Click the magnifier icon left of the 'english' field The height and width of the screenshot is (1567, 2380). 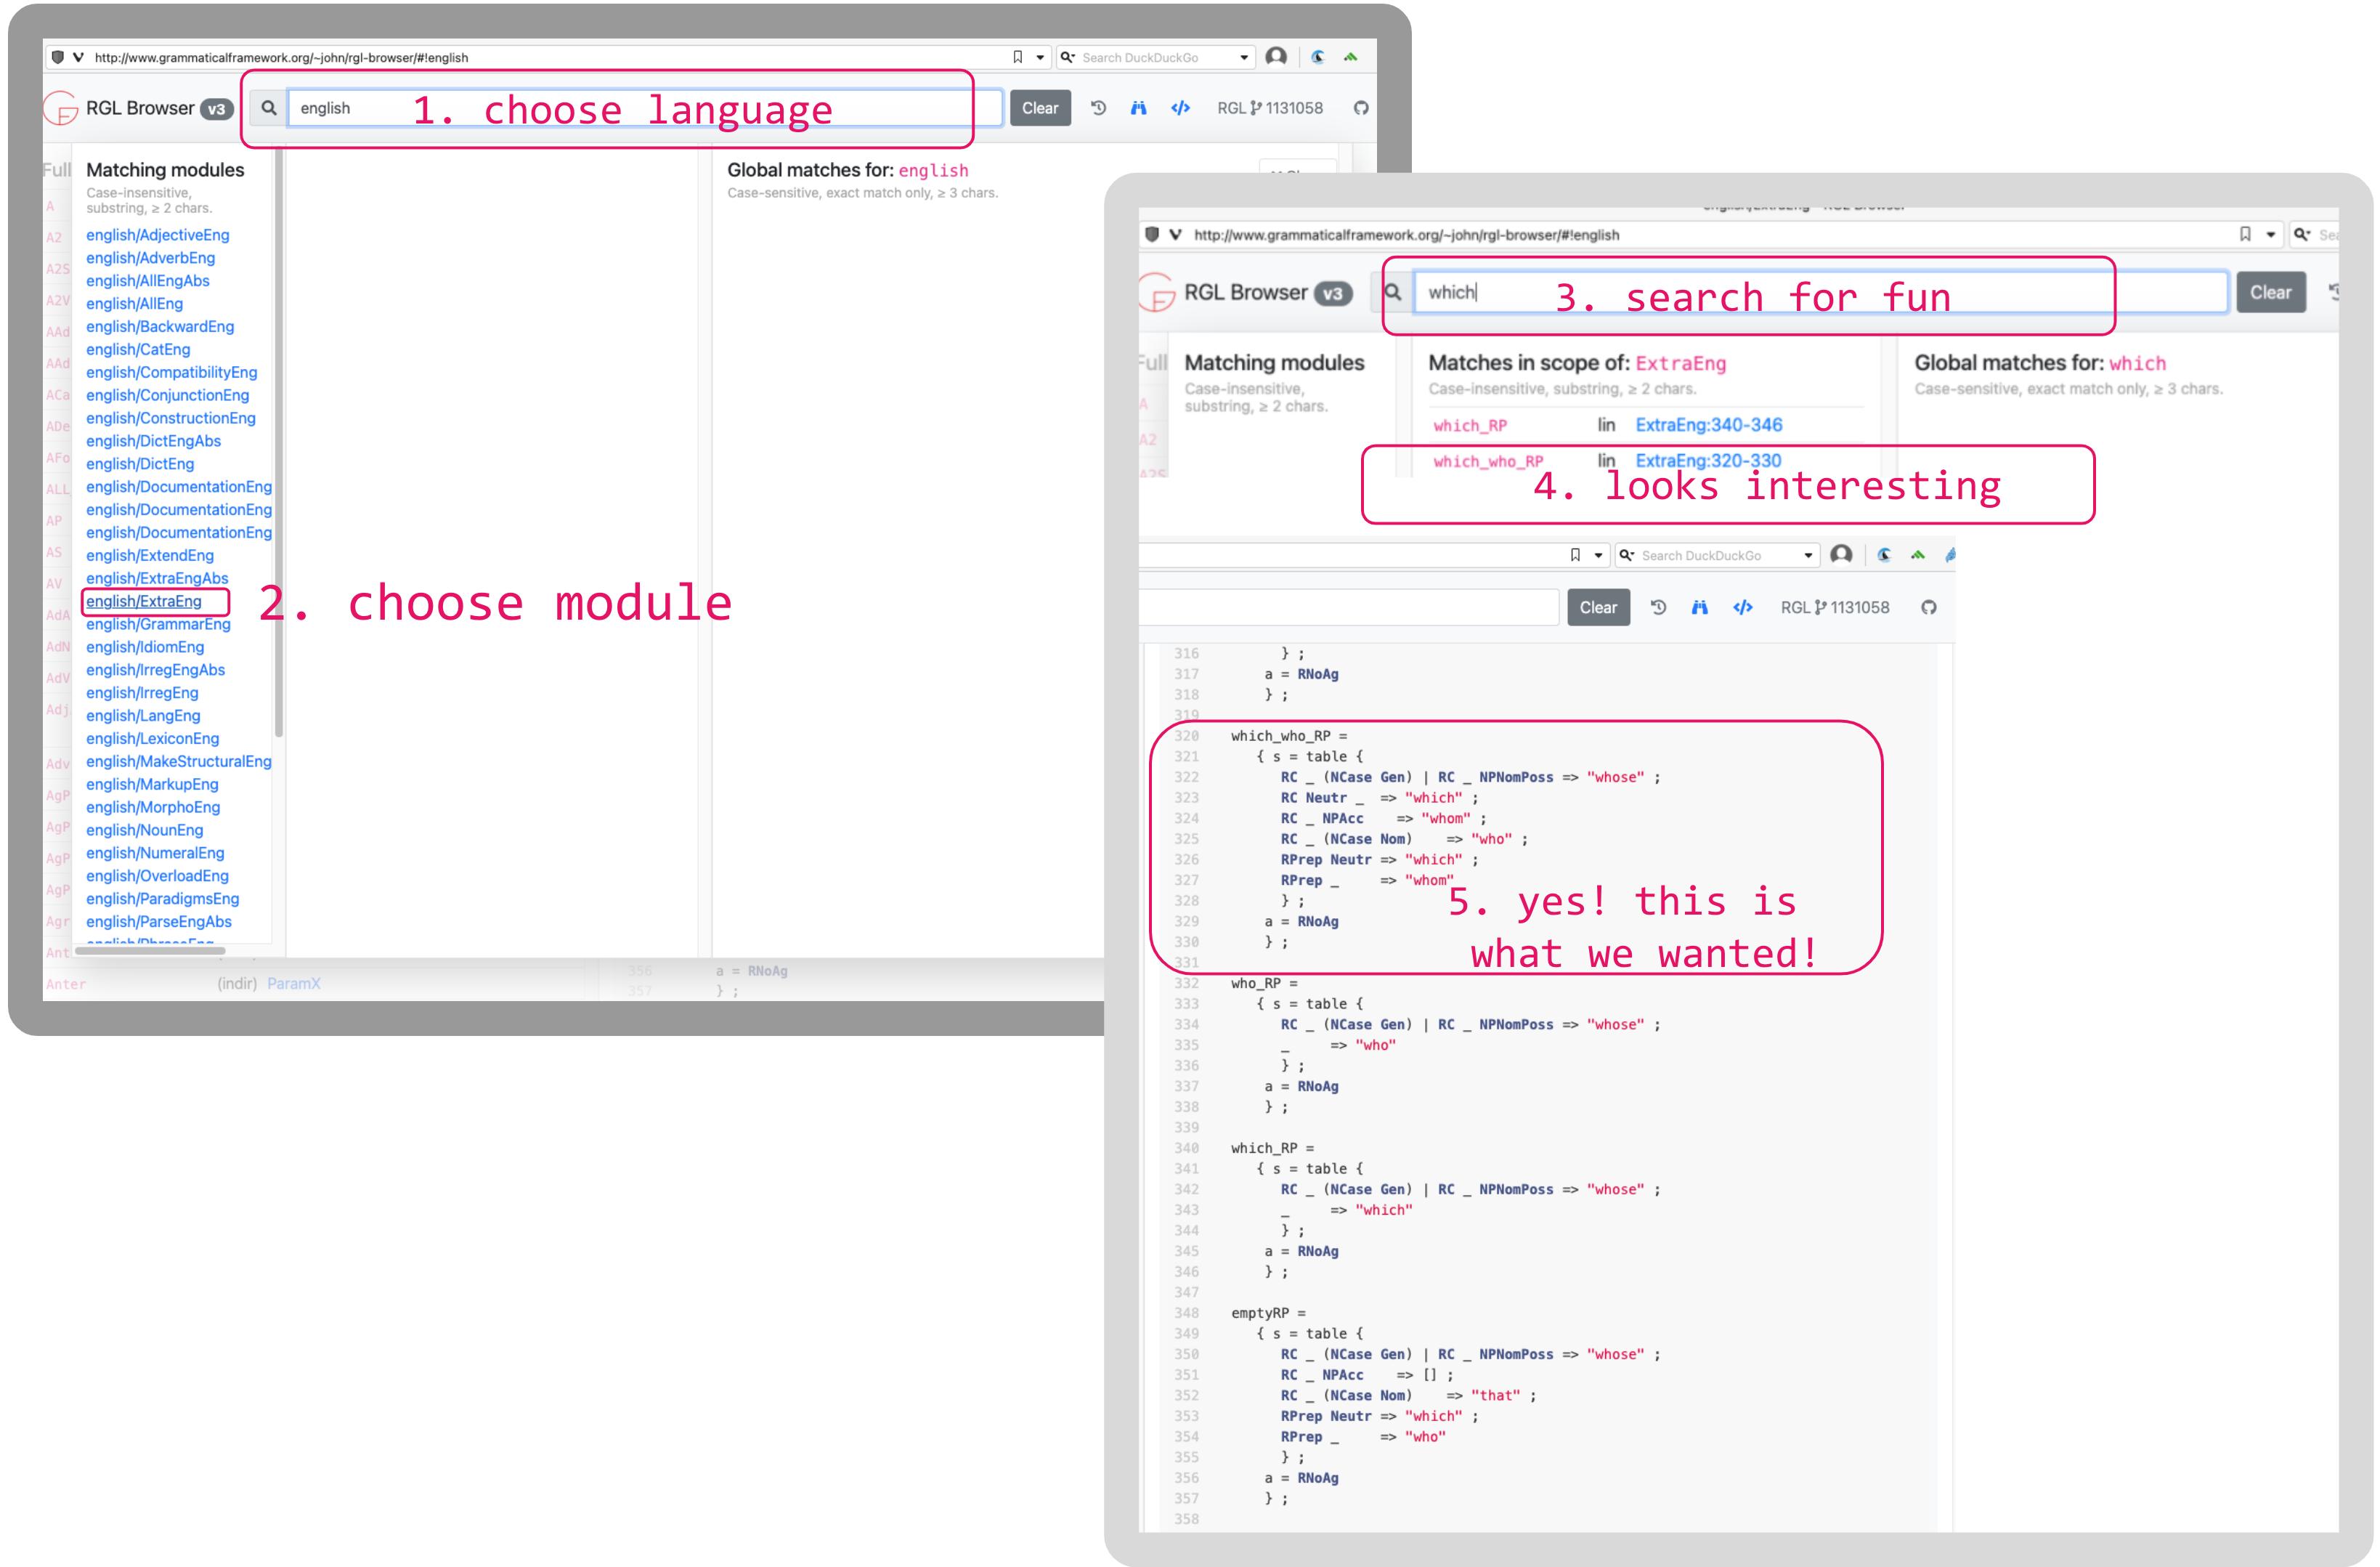pyautogui.click(x=269, y=108)
